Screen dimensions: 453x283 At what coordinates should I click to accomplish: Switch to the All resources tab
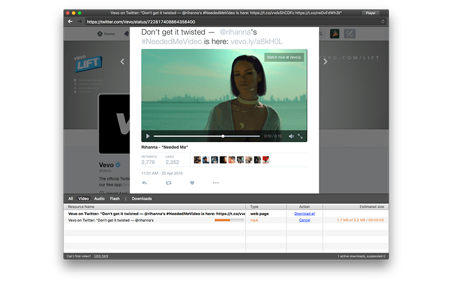70,199
